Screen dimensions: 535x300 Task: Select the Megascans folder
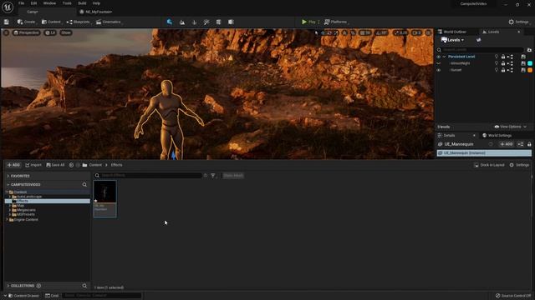point(26,210)
